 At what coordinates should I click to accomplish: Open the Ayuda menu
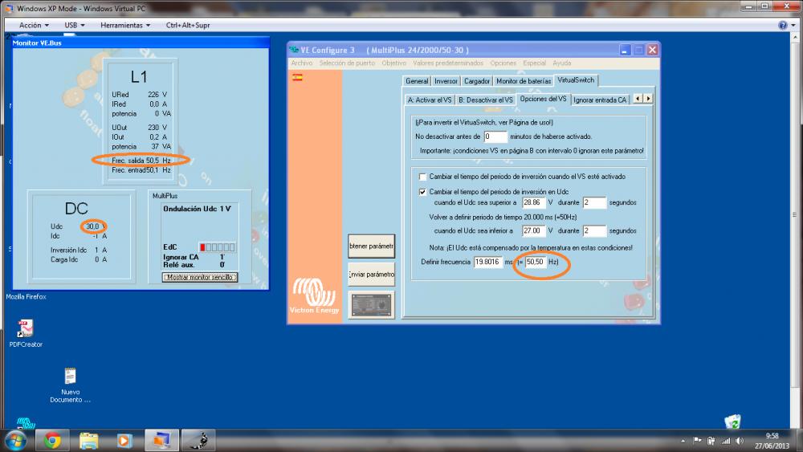[562, 63]
